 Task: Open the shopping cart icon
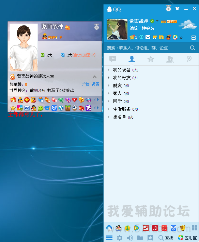coord(154,37)
